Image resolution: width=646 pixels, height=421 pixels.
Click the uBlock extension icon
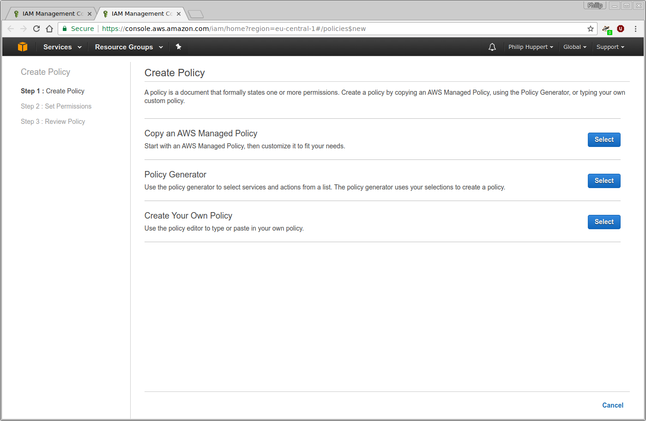click(621, 29)
